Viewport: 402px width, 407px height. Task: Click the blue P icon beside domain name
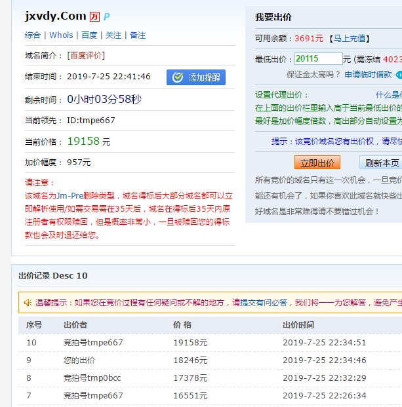106,17
